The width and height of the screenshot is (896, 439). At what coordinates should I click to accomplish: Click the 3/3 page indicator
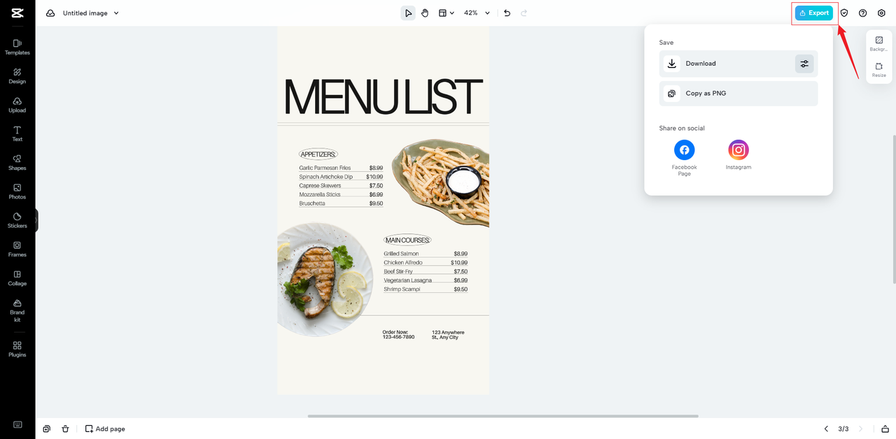tap(843, 429)
